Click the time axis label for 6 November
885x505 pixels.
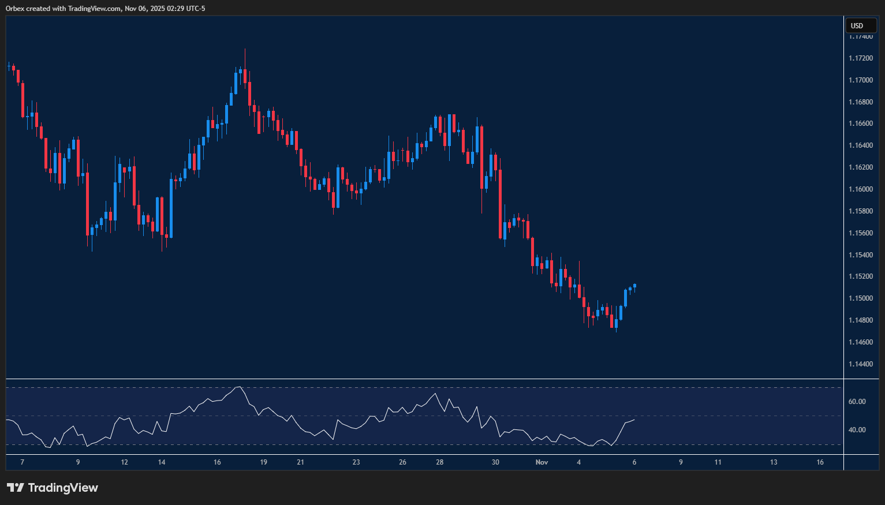[633, 462]
